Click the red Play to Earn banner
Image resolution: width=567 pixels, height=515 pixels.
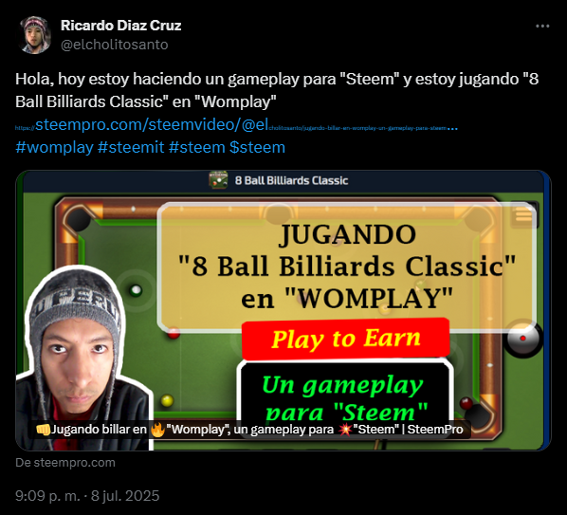tap(345, 339)
